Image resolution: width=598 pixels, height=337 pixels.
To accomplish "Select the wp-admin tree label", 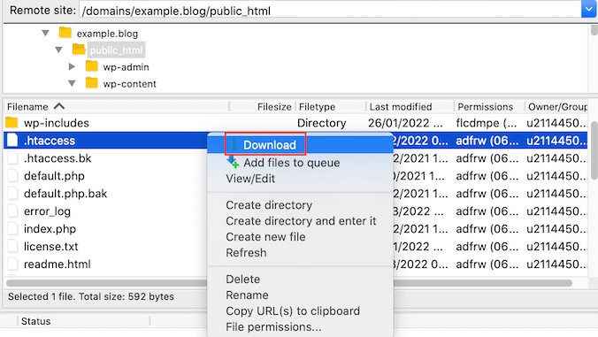I will [x=126, y=67].
